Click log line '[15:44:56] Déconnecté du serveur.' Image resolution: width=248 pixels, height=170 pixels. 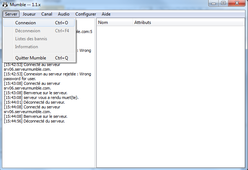click(34, 121)
